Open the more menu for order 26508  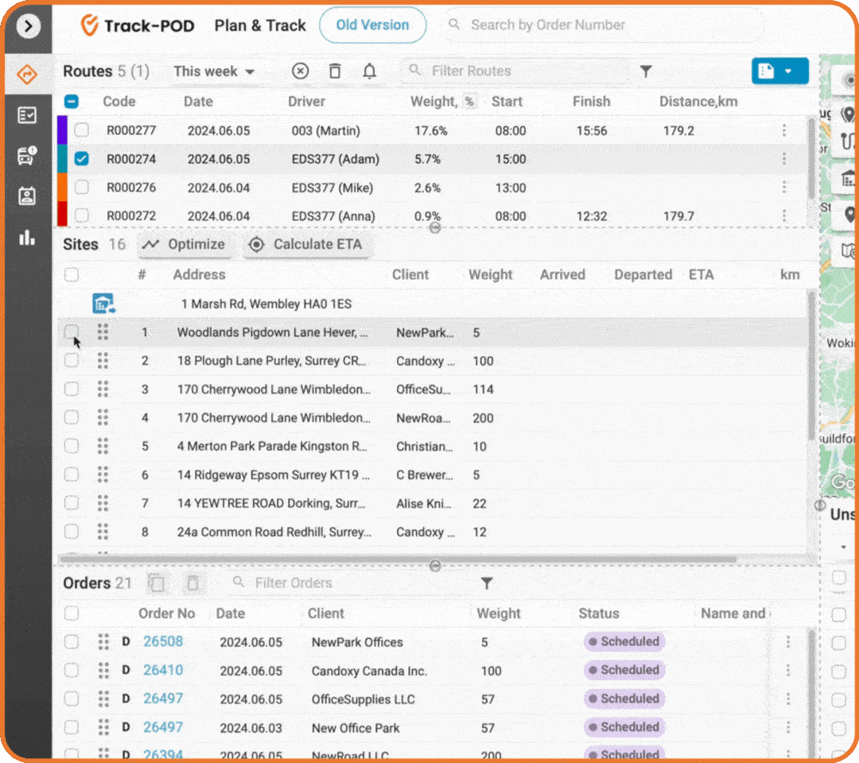click(787, 641)
